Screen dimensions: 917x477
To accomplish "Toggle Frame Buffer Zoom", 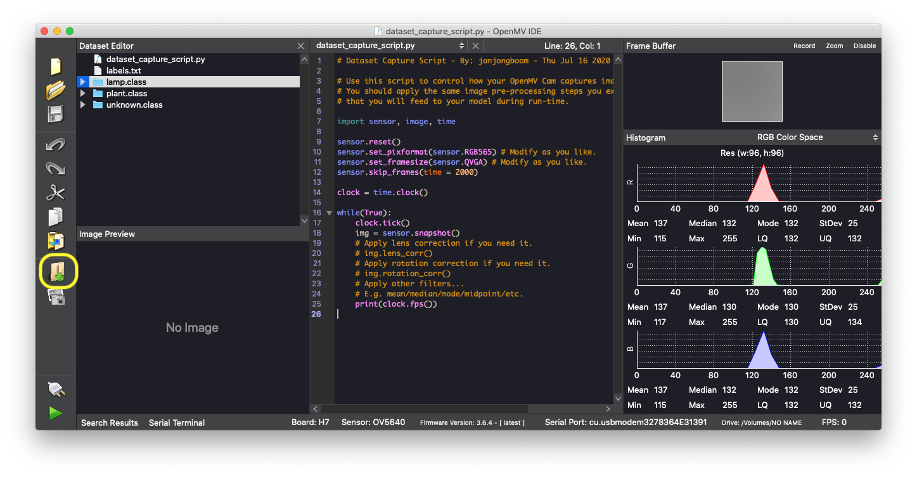I will tap(834, 46).
